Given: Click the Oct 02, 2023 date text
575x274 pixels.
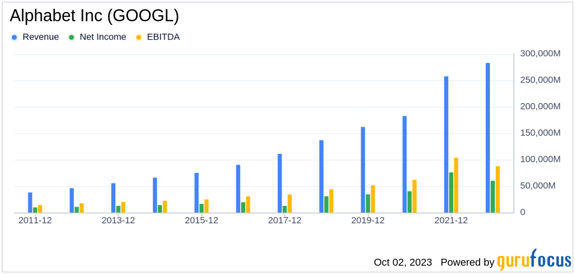Looking at the screenshot, I should 403,262.
